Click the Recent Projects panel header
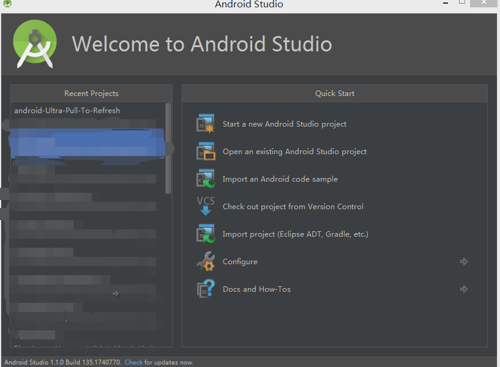 92,94
